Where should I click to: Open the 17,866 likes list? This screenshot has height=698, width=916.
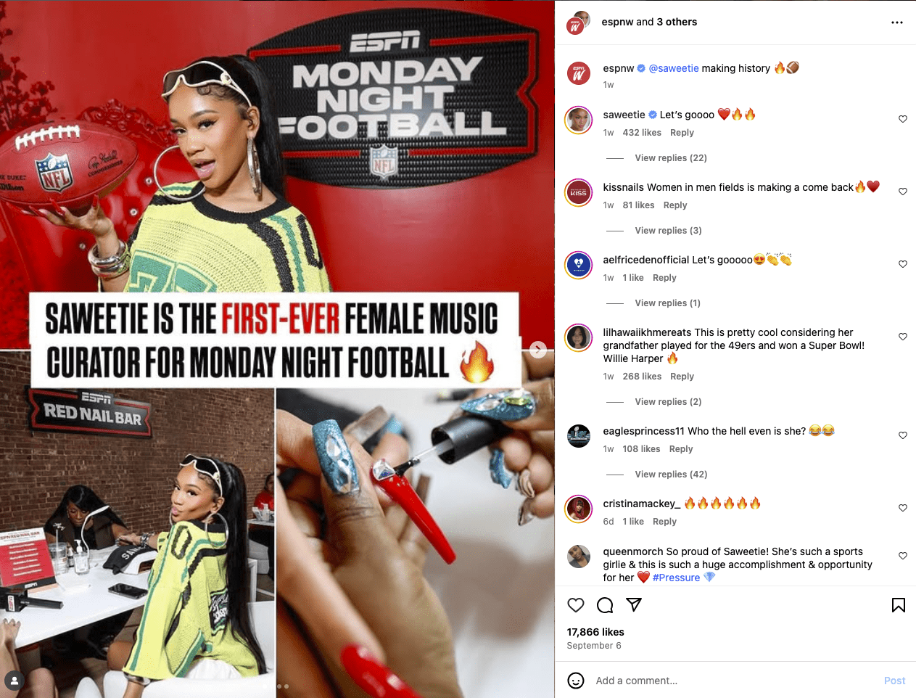click(595, 632)
